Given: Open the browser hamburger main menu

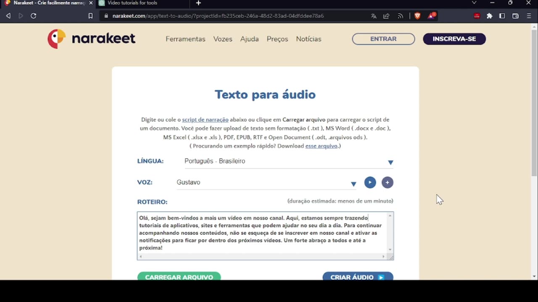Looking at the screenshot, I should [529, 16].
